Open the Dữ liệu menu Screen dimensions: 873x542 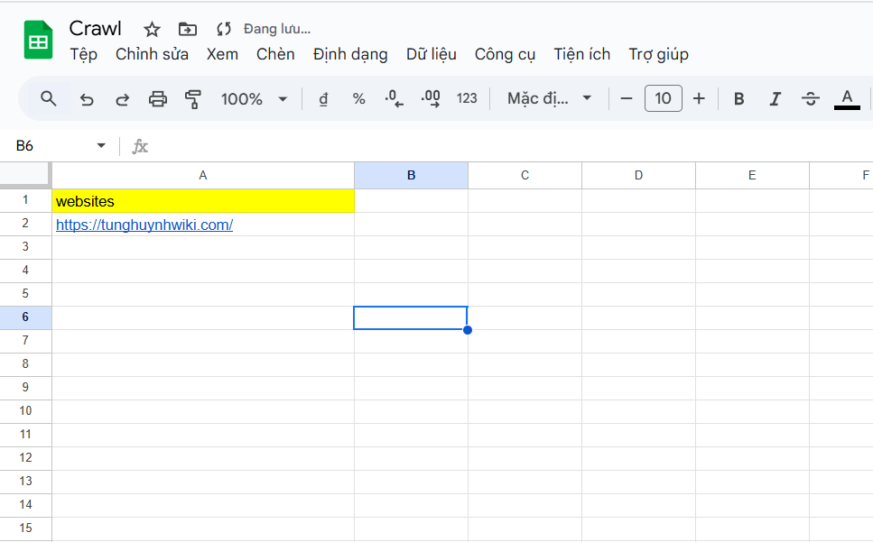coord(432,54)
